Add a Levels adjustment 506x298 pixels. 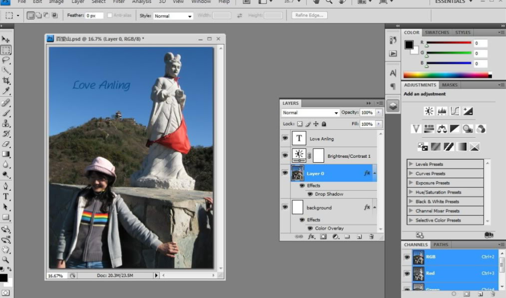442,111
